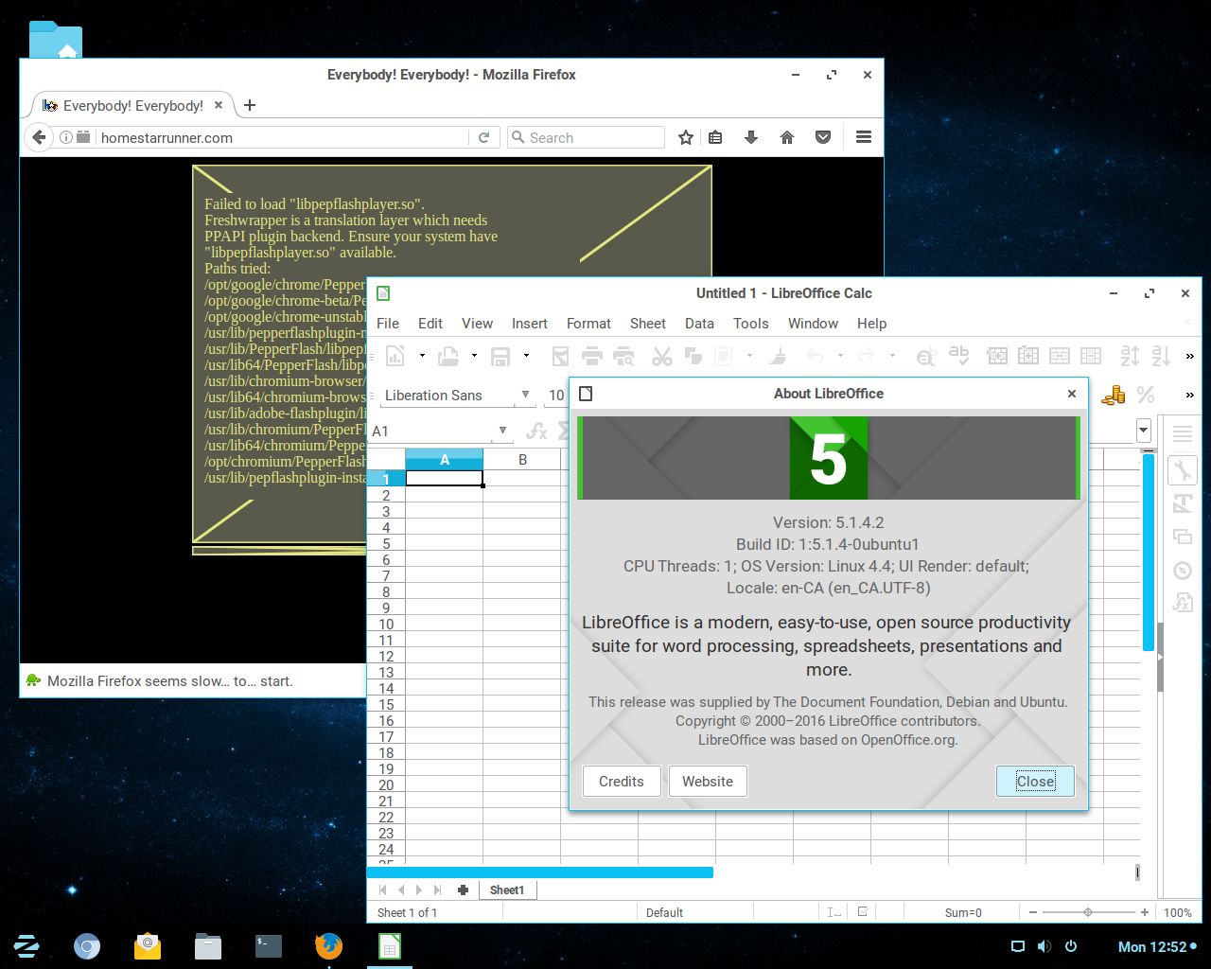Click the Format as Percent icon
This screenshot has height=969, width=1211.
1146,396
